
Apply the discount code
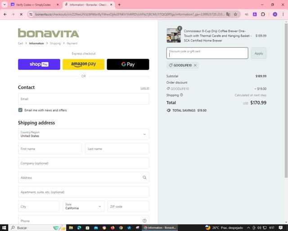(x=259, y=53)
